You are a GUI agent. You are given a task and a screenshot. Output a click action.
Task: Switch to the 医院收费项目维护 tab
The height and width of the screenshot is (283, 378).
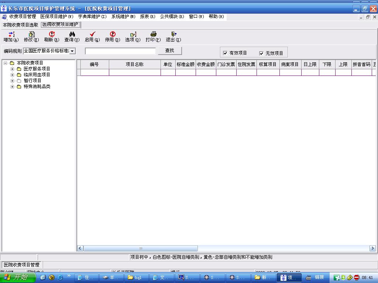click(x=61, y=25)
